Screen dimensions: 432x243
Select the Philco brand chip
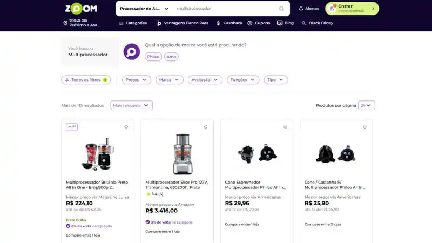pyautogui.click(x=153, y=57)
